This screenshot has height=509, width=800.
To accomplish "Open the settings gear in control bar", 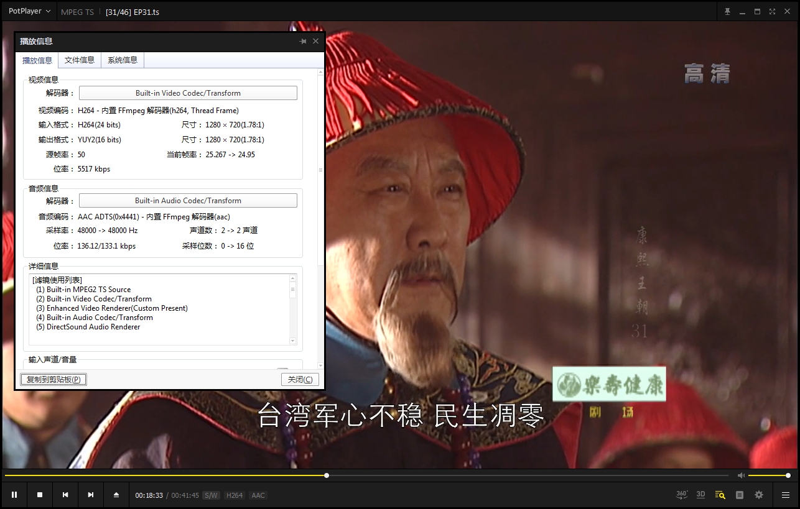I will (x=759, y=495).
